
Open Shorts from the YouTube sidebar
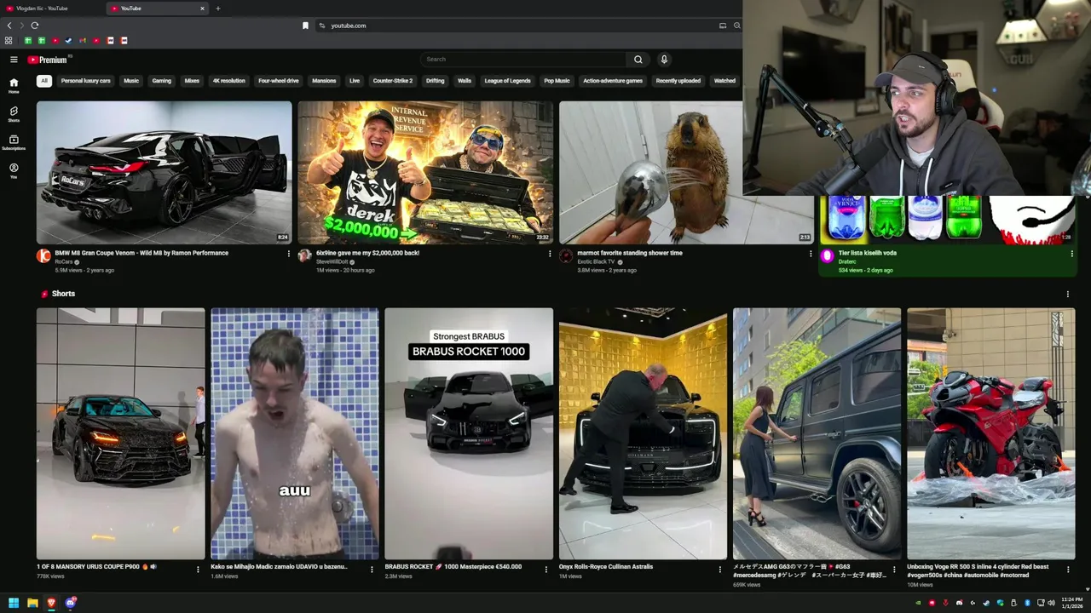pyautogui.click(x=14, y=114)
